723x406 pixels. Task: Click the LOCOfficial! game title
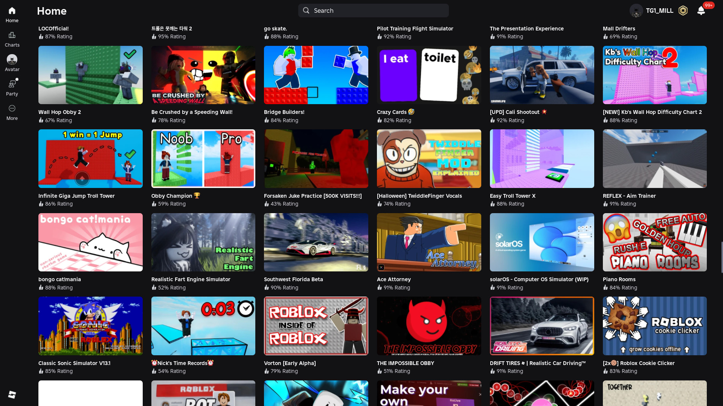53,29
